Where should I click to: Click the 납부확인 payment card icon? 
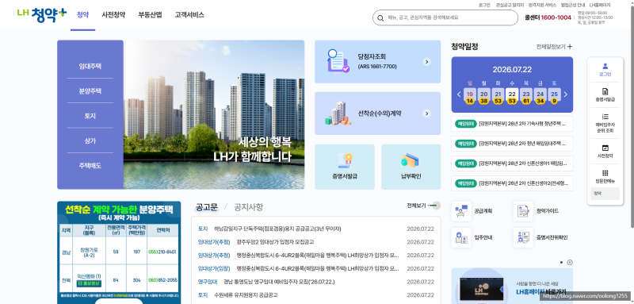click(x=411, y=160)
